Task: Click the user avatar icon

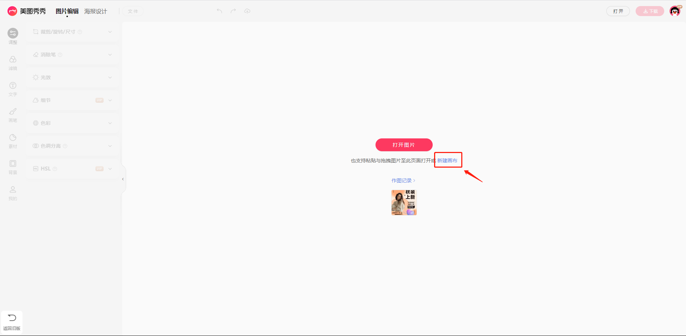Action: click(x=675, y=11)
